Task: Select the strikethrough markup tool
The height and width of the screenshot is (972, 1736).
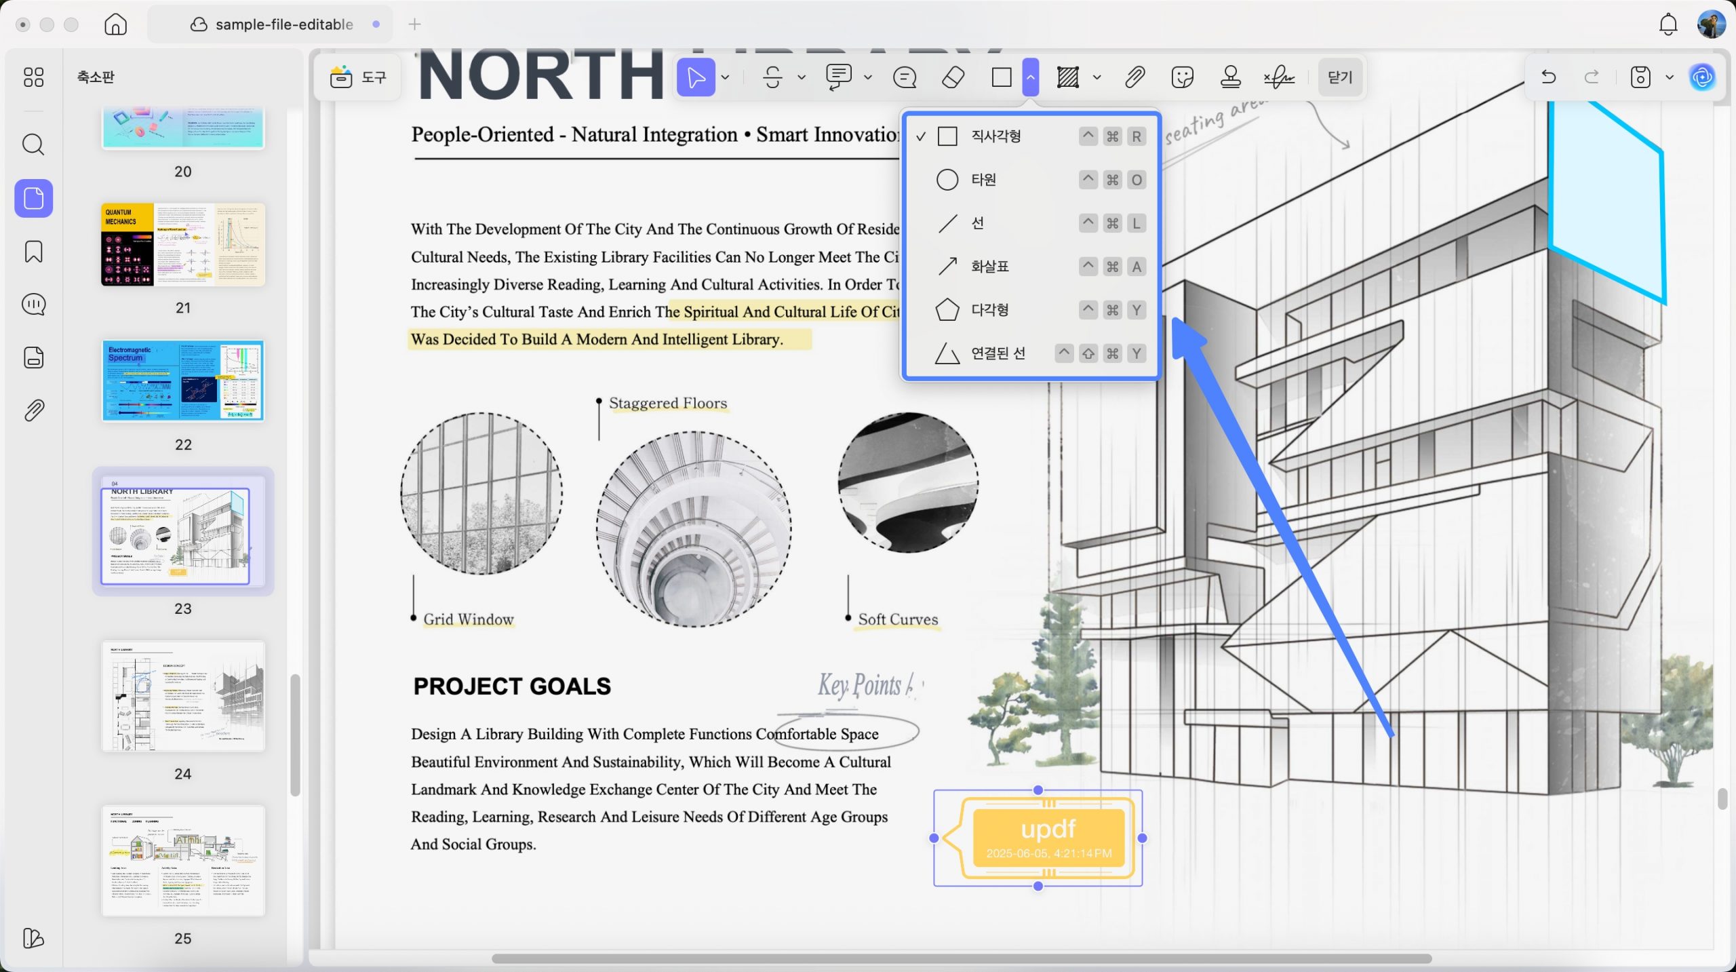Action: tap(772, 77)
